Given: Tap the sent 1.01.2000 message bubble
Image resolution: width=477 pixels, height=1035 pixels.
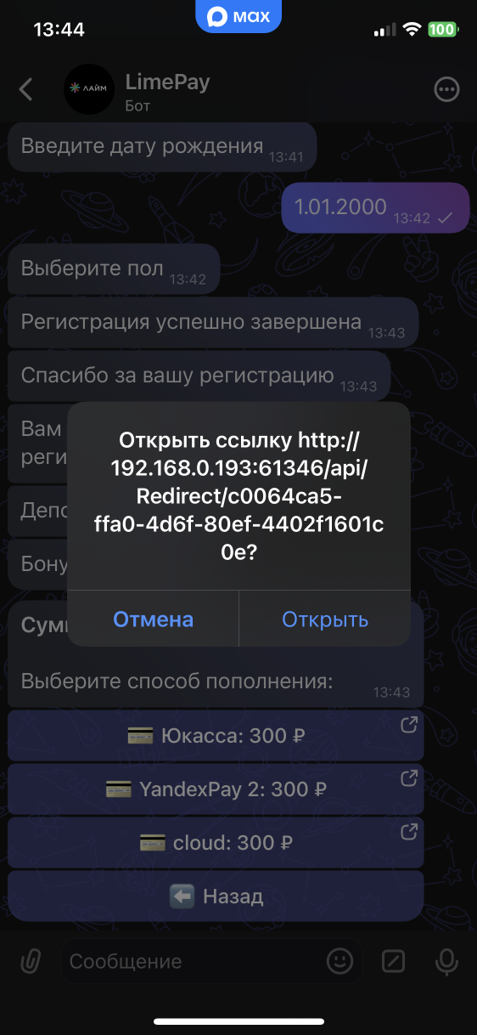Looking at the screenshot, I should click(x=375, y=207).
